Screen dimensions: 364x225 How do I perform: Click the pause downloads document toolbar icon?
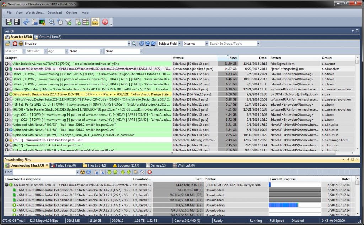coord(34,22)
